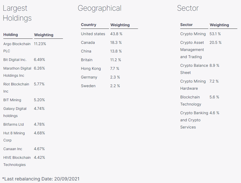Click Crypto Asset Management and Trading sector
Viewport: 241px width, 183px height.
pos(192,50)
